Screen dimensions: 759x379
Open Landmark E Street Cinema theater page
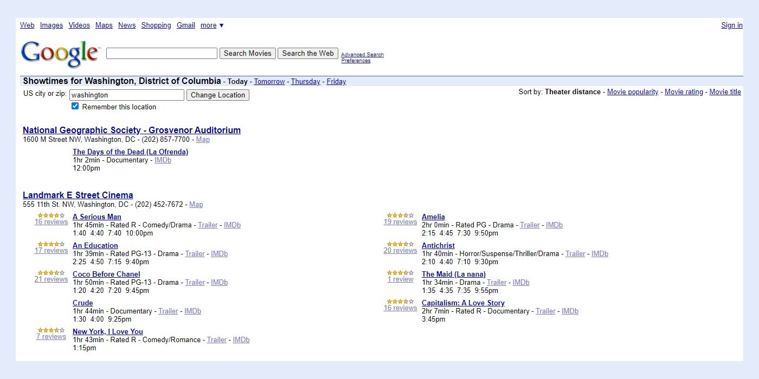[78, 195]
